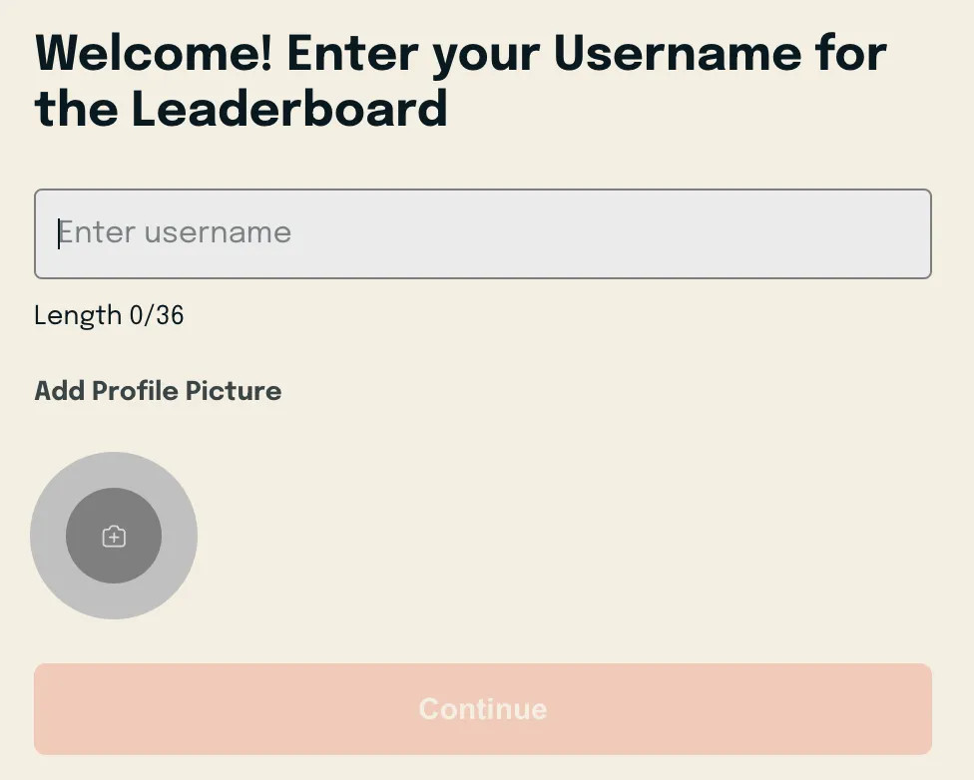Click the 'Add Profile Picture' label

tap(158, 391)
